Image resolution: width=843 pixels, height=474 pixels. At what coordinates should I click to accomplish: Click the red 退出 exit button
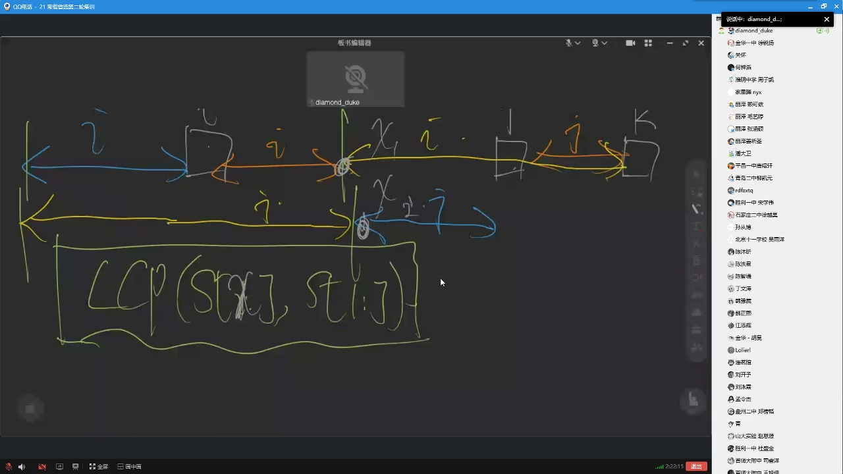pos(696,467)
